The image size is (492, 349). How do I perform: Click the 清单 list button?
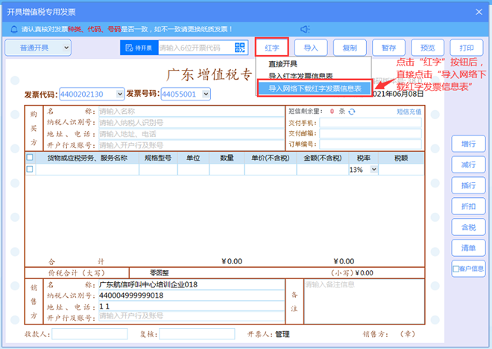(468, 248)
